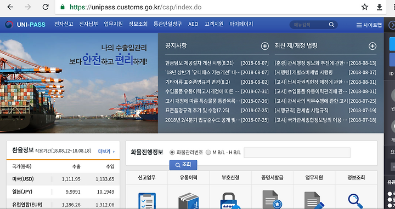The width and height of the screenshot is (395, 209).
Task: Open the AEO menu
Action: [x=193, y=24]
